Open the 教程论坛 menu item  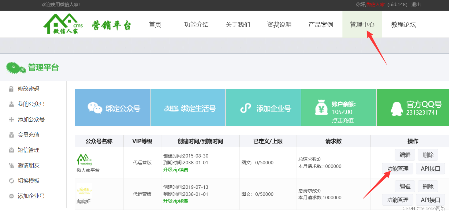coord(404,25)
